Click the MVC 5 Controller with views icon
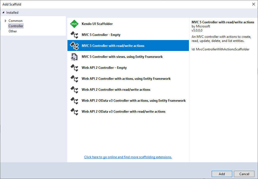 pos(74,57)
